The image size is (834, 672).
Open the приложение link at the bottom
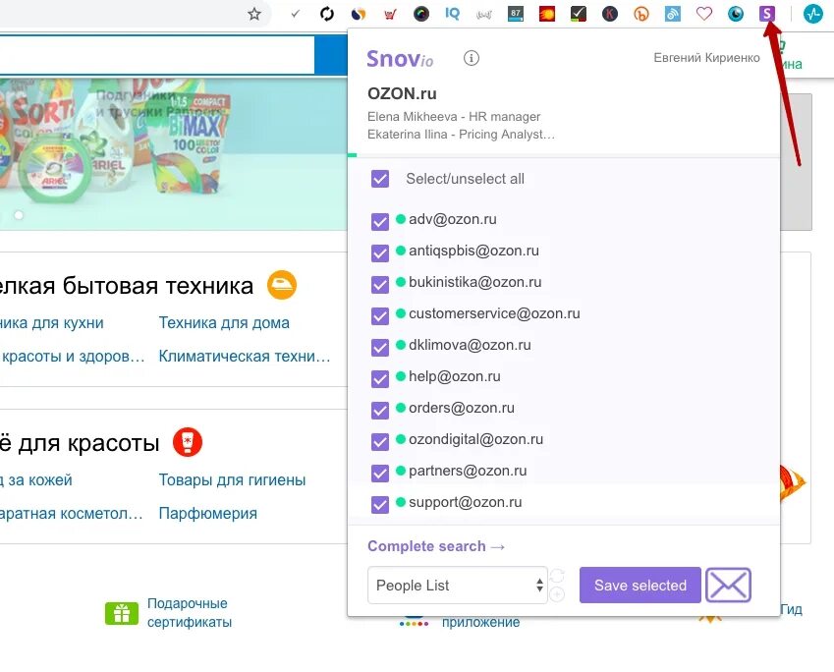click(480, 622)
